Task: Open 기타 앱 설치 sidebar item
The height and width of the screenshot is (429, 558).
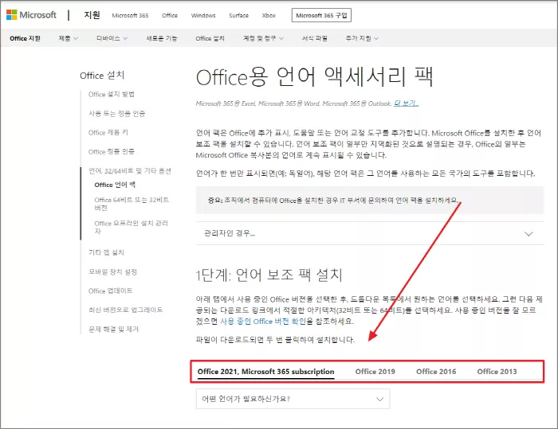Action: 106,252
